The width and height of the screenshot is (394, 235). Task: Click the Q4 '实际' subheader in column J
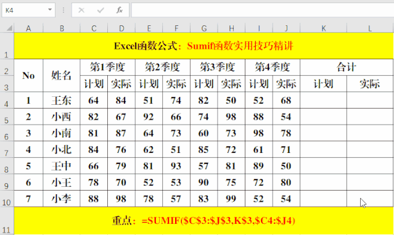pos(286,83)
